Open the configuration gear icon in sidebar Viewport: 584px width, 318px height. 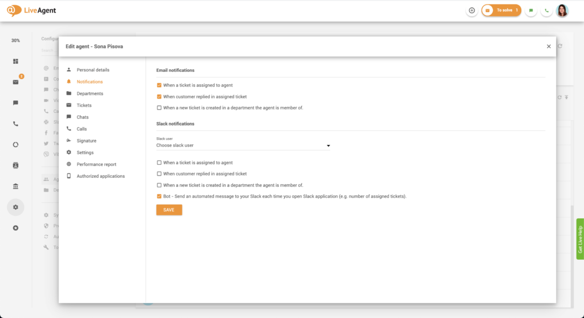tap(15, 207)
